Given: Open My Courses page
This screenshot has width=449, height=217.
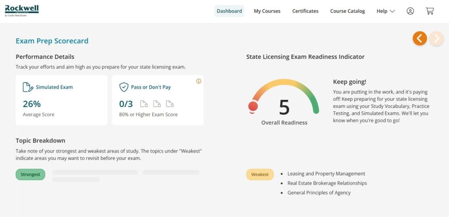Looking at the screenshot, I should point(267,11).
